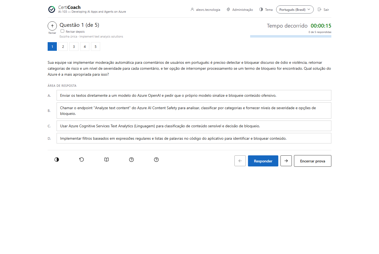Click the 'AI-103 — Developing AI Apps' subtitle
379x254 pixels.
click(x=92, y=12)
